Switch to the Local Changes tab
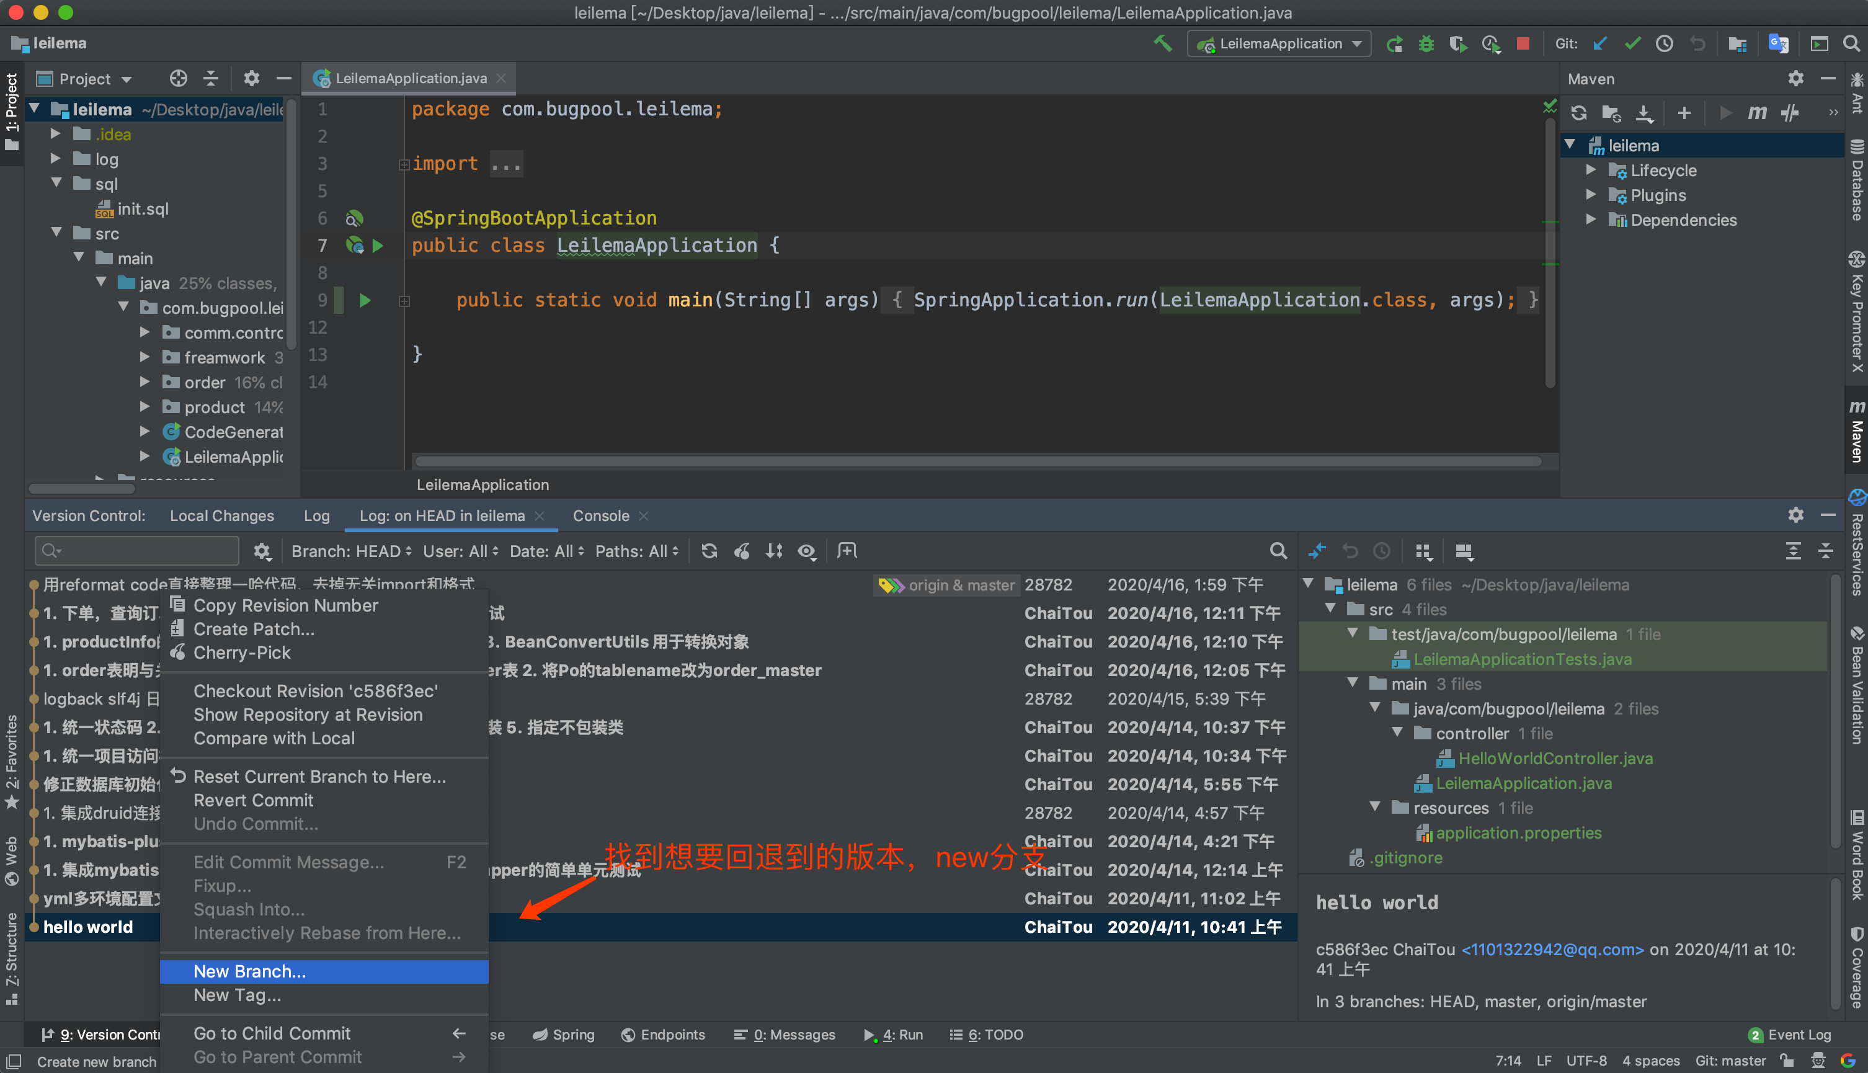The width and height of the screenshot is (1868, 1073). [222, 515]
